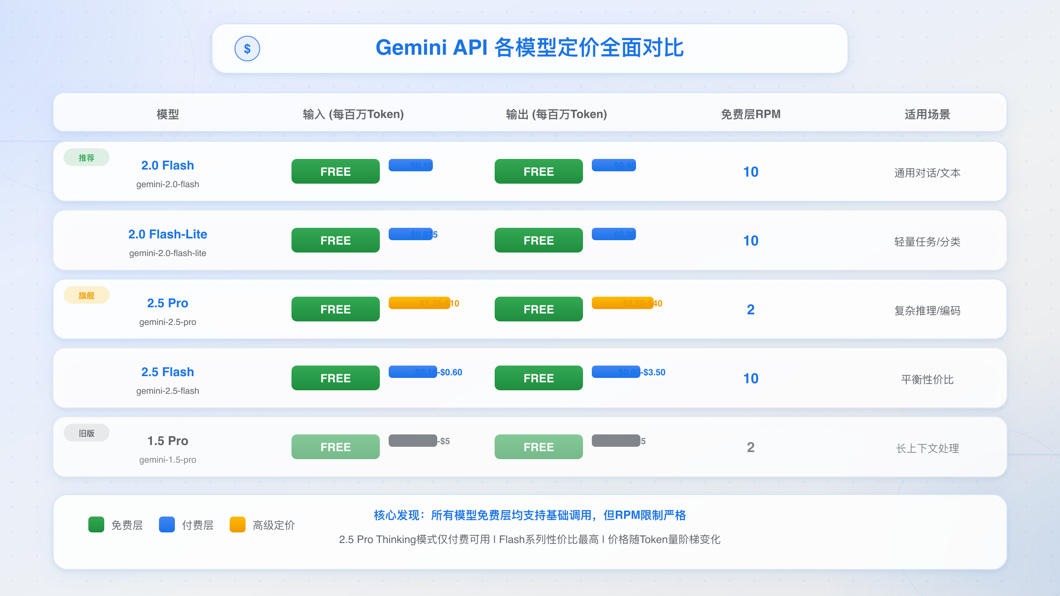Click the gray input price bar for 1.5 Pro
The width and height of the screenshot is (1060, 596).
click(413, 441)
